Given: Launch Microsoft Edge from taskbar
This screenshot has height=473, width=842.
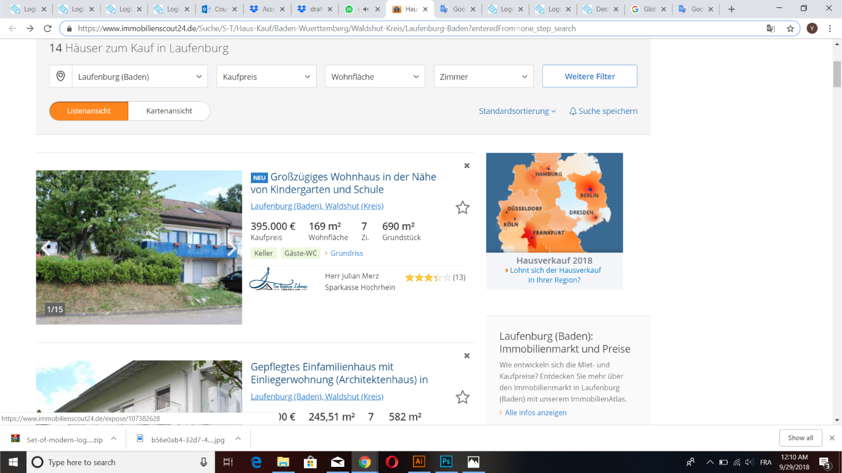Looking at the screenshot, I should pos(256,462).
